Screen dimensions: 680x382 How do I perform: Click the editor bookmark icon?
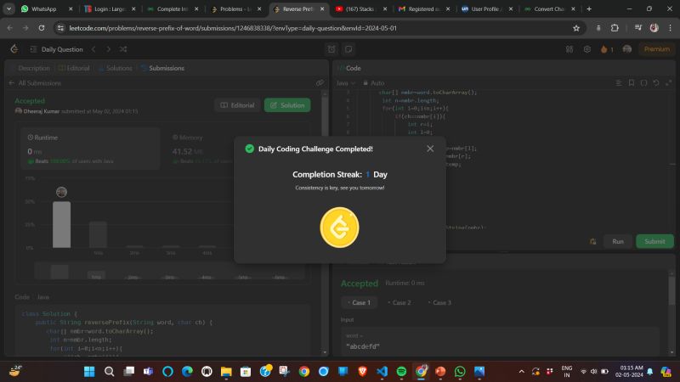click(632, 82)
